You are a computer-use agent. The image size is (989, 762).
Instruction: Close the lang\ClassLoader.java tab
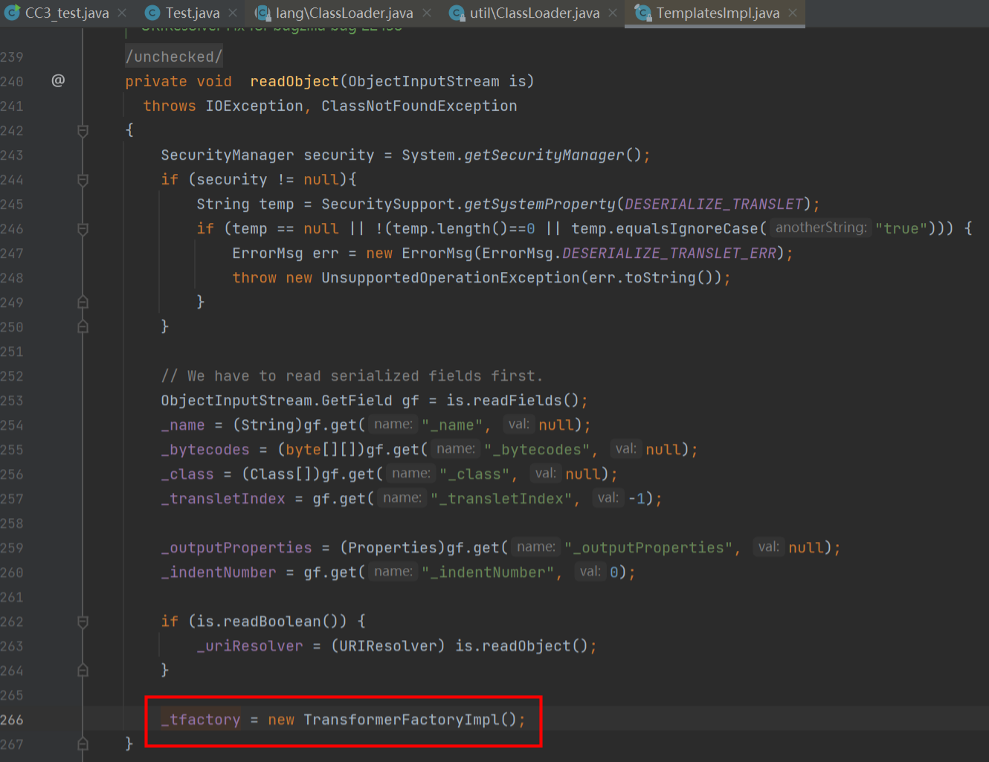(x=427, y=13)
